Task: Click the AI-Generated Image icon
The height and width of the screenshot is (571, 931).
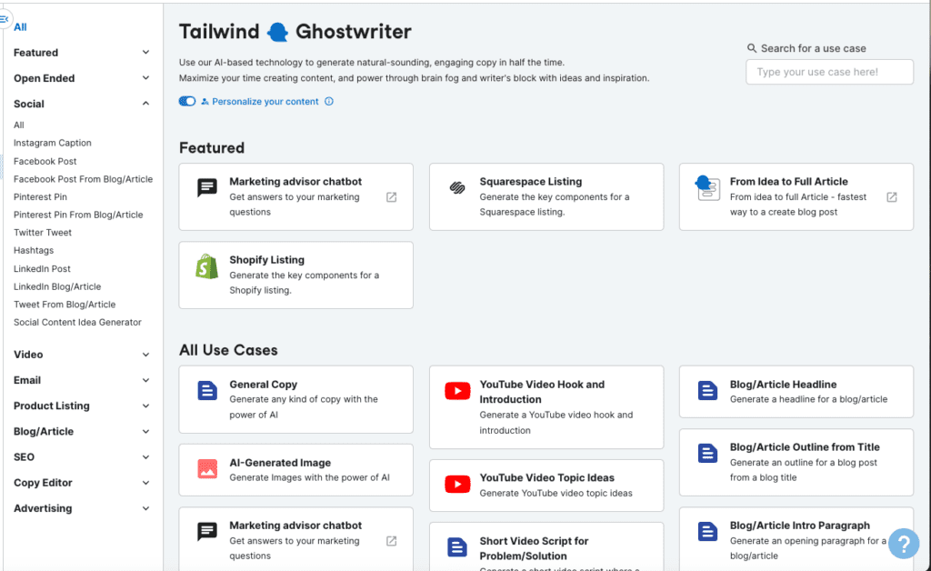Action: click(x=207, y=469)
